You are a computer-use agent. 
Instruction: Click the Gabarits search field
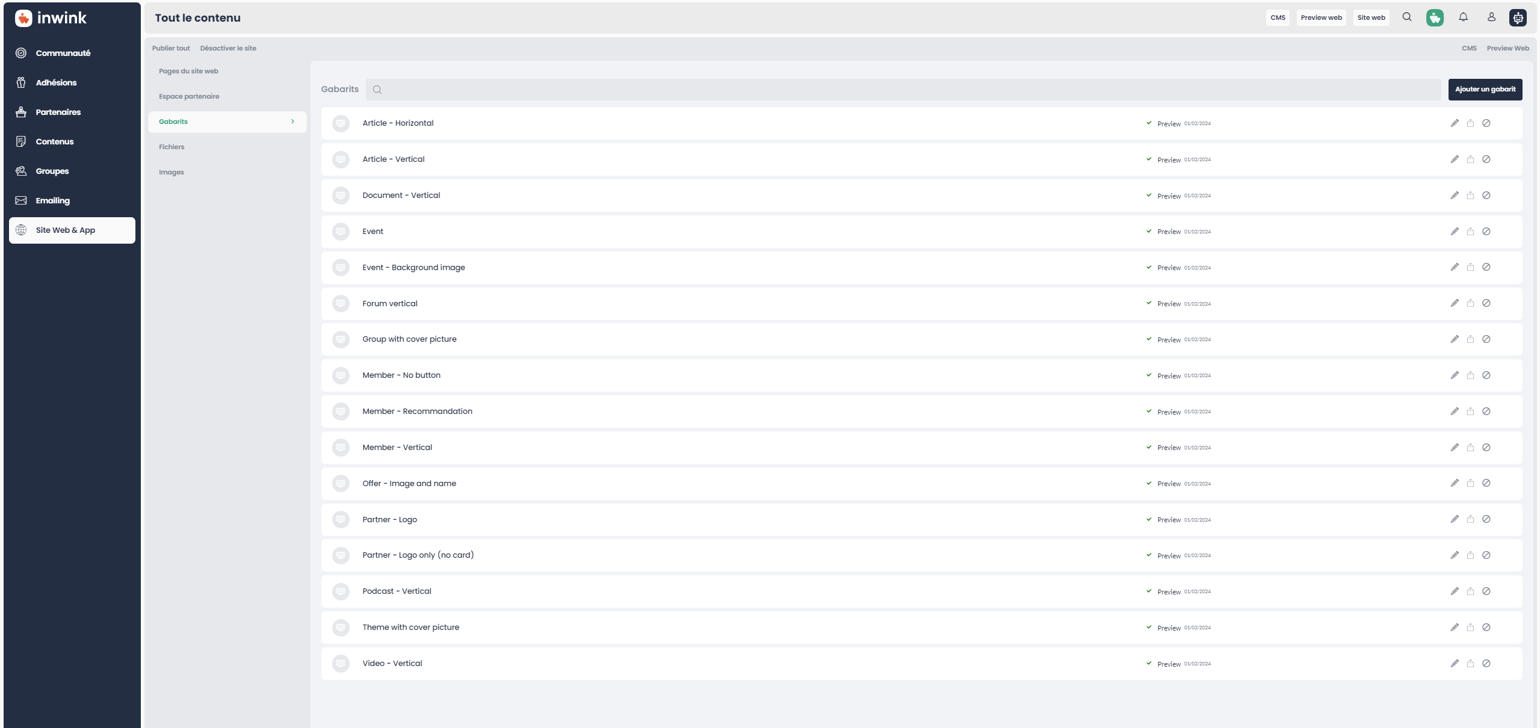click(x=903, y=90)
